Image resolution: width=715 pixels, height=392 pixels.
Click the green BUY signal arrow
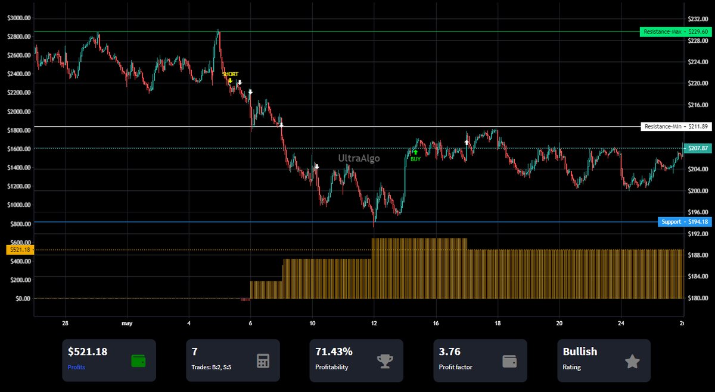(x=415, y=152)
